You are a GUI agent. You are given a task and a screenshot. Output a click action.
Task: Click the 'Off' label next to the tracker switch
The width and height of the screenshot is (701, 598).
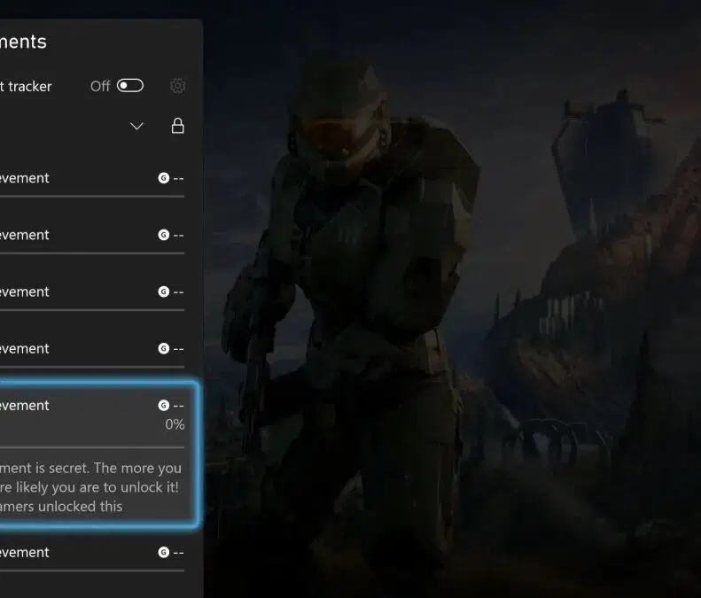[100, 86]
